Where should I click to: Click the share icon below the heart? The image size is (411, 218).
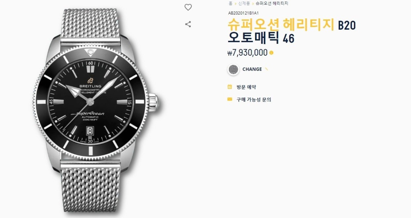pos(188,24)
